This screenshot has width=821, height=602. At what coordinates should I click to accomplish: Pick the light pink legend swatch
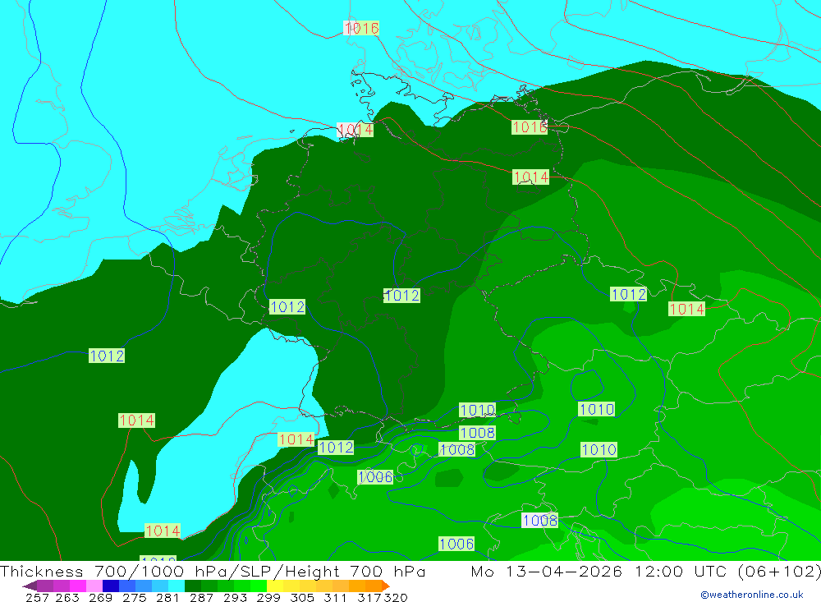coord(94,586)
